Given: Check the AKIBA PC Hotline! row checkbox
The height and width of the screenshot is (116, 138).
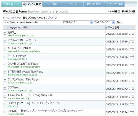Looking at the screenshot, I should (5, 49).
